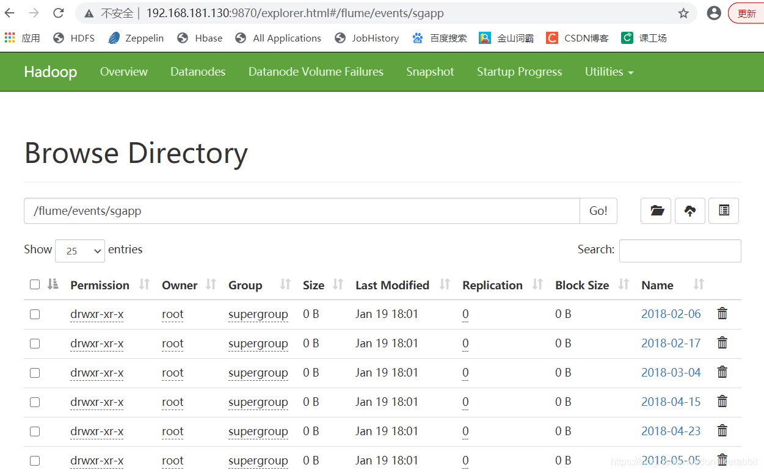Switch to the Overview tab

click(124, 71)
